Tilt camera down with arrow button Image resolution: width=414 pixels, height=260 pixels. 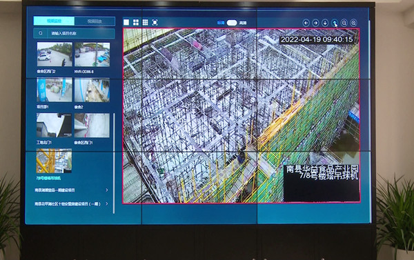click(325, 23)
